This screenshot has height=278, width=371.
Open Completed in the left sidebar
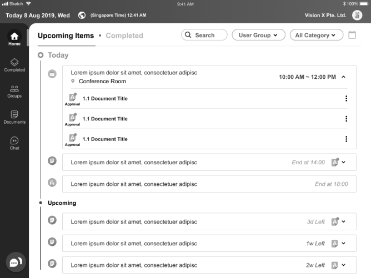14,65
